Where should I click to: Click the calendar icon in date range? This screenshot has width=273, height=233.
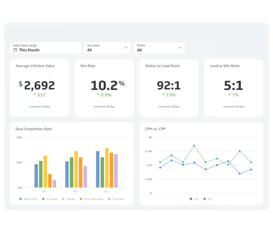pos(15,50)
